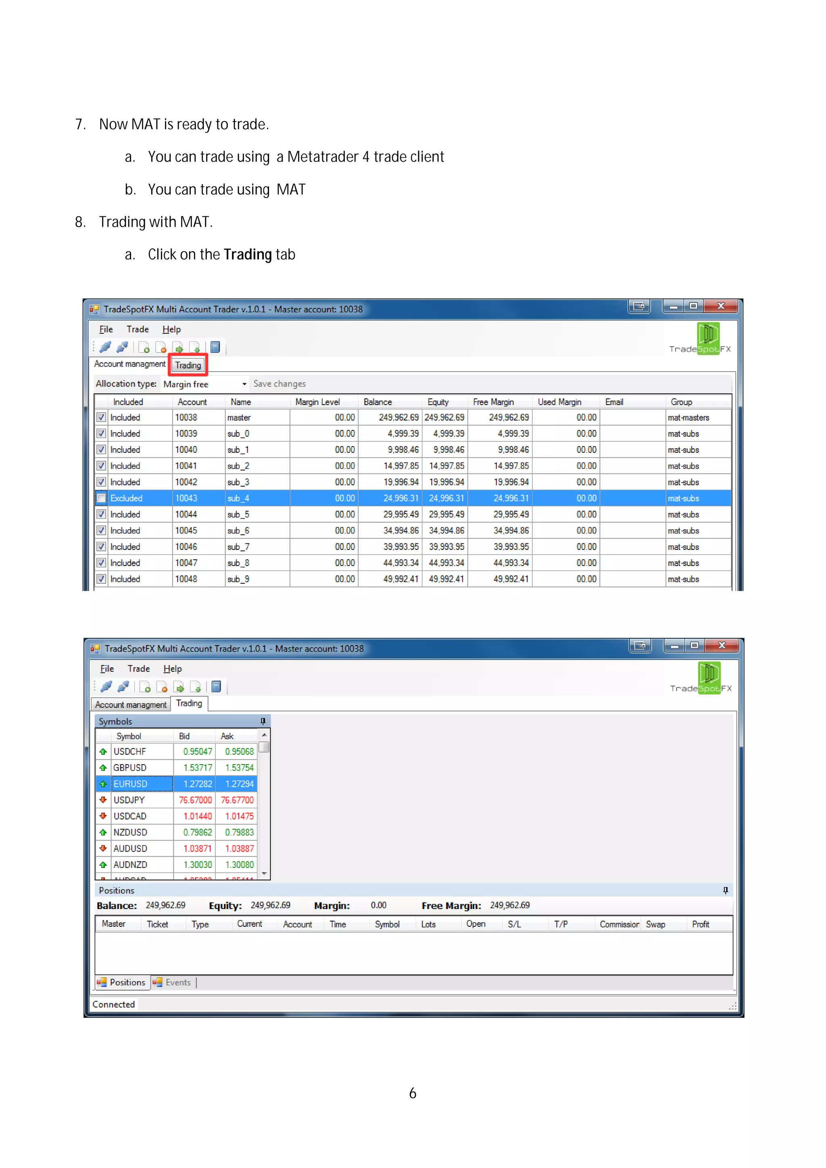
Task: Click the NZDUSD ask value 0.79883
Action: tap(236, 833)
